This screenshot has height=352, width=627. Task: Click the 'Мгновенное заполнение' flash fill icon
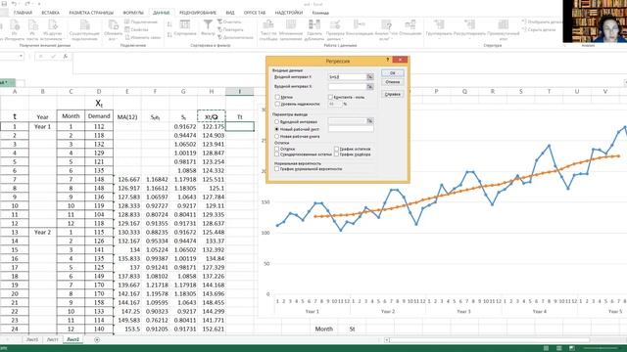tap(291, 24)
